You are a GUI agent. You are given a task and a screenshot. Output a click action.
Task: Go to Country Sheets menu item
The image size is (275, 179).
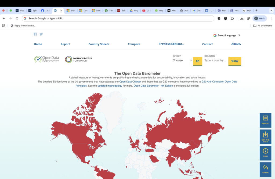point(99,44)
